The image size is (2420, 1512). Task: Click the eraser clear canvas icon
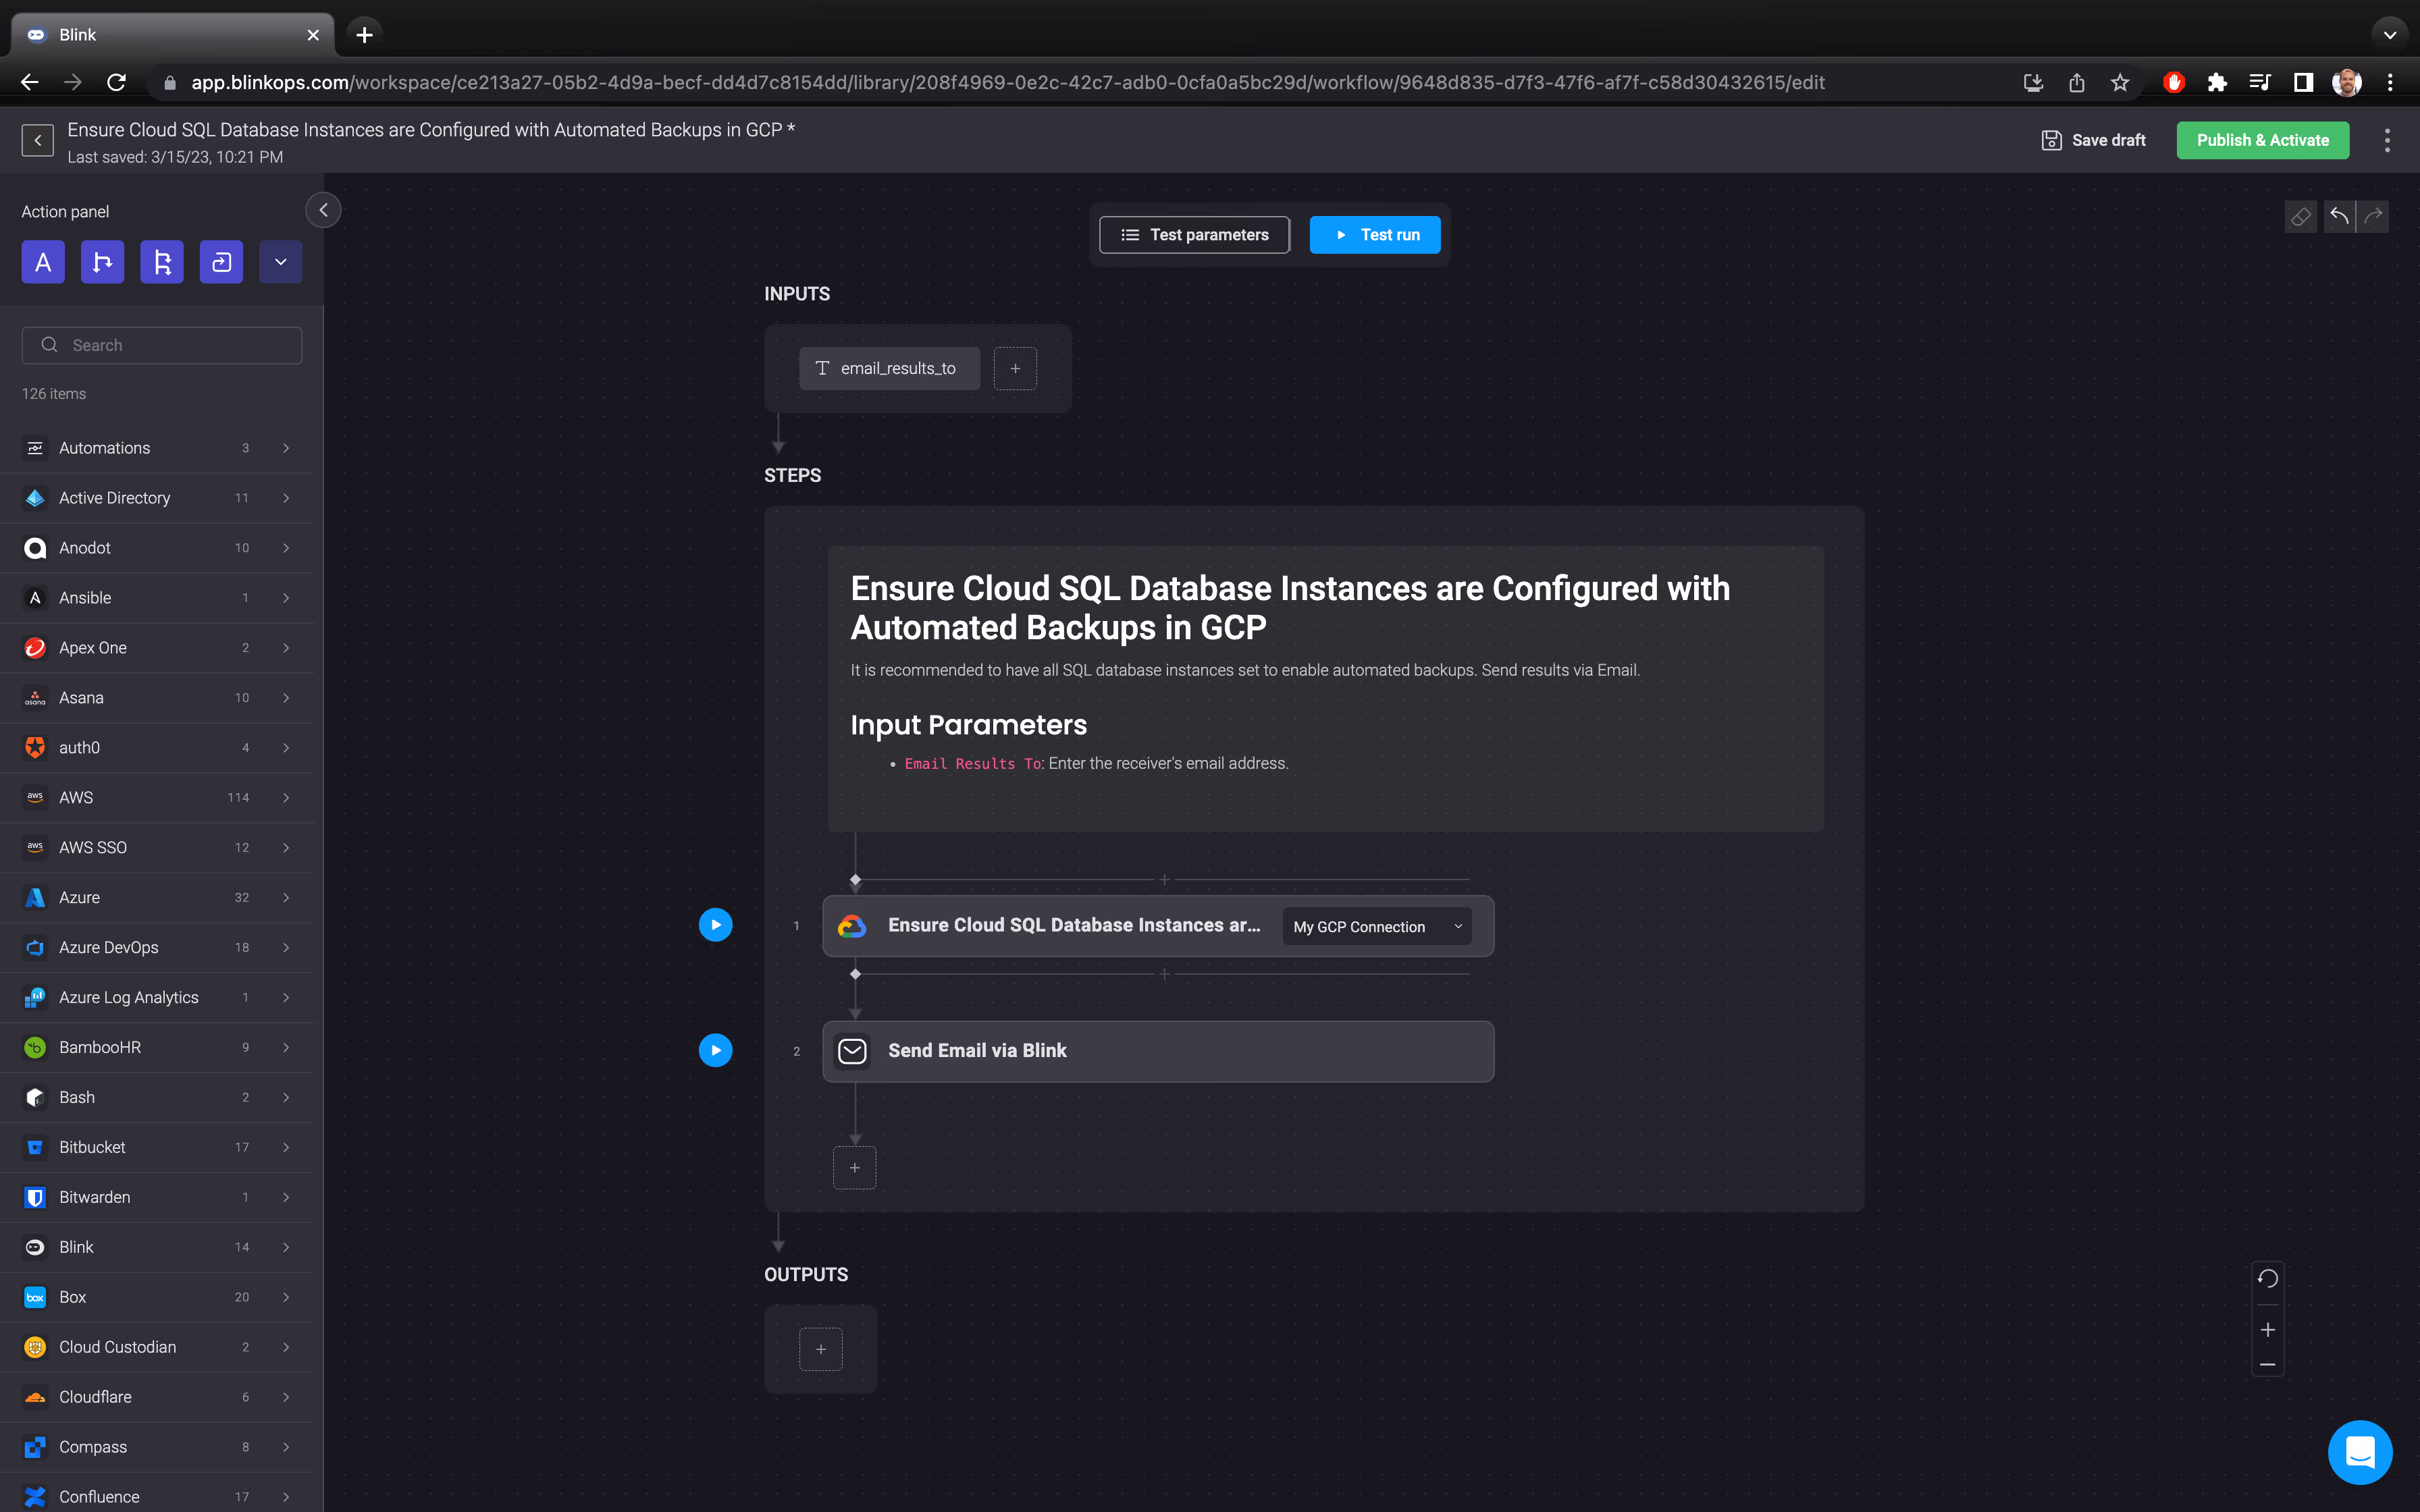click(x=2300, y=216)
